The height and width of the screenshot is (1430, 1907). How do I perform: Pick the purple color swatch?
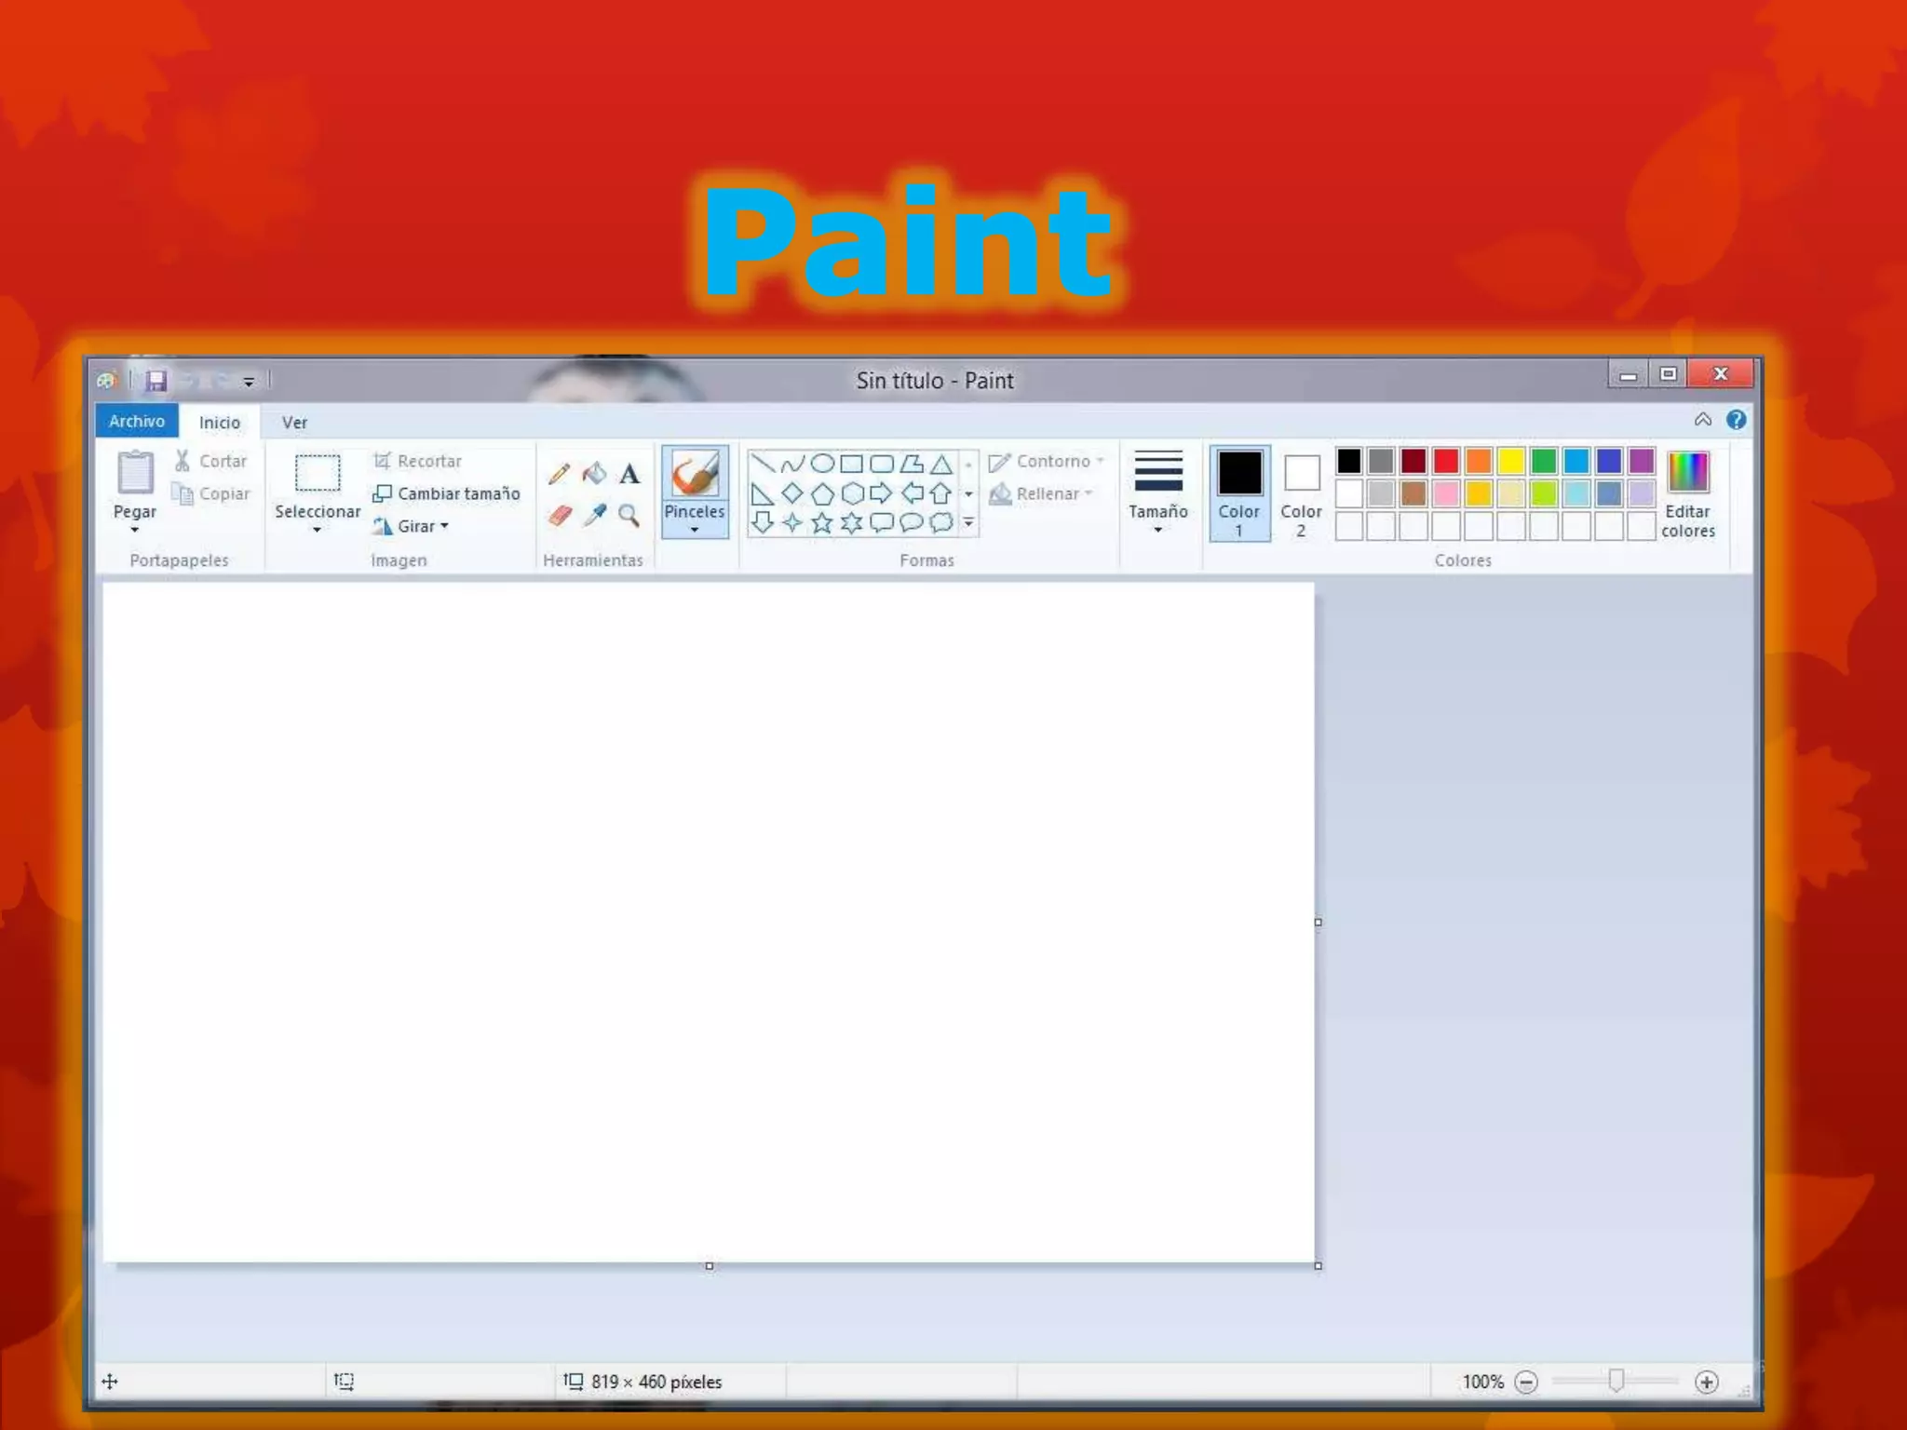coord(1642,461)
